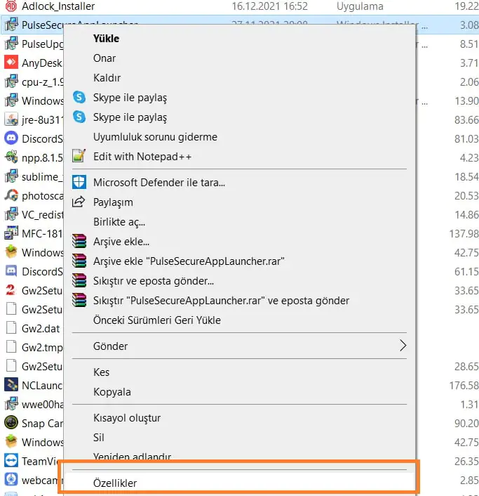
Task: Click photosca file icon
Action: pyautogui.click(x=11, y=195)
